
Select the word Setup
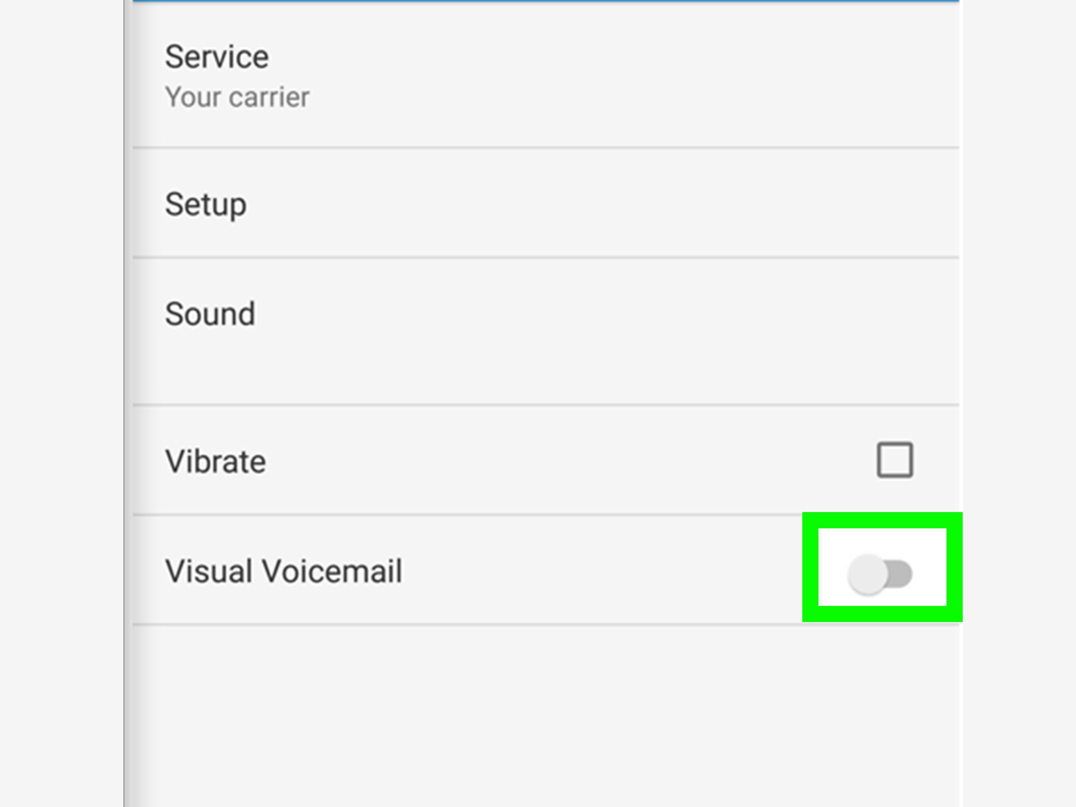(206, 204)
